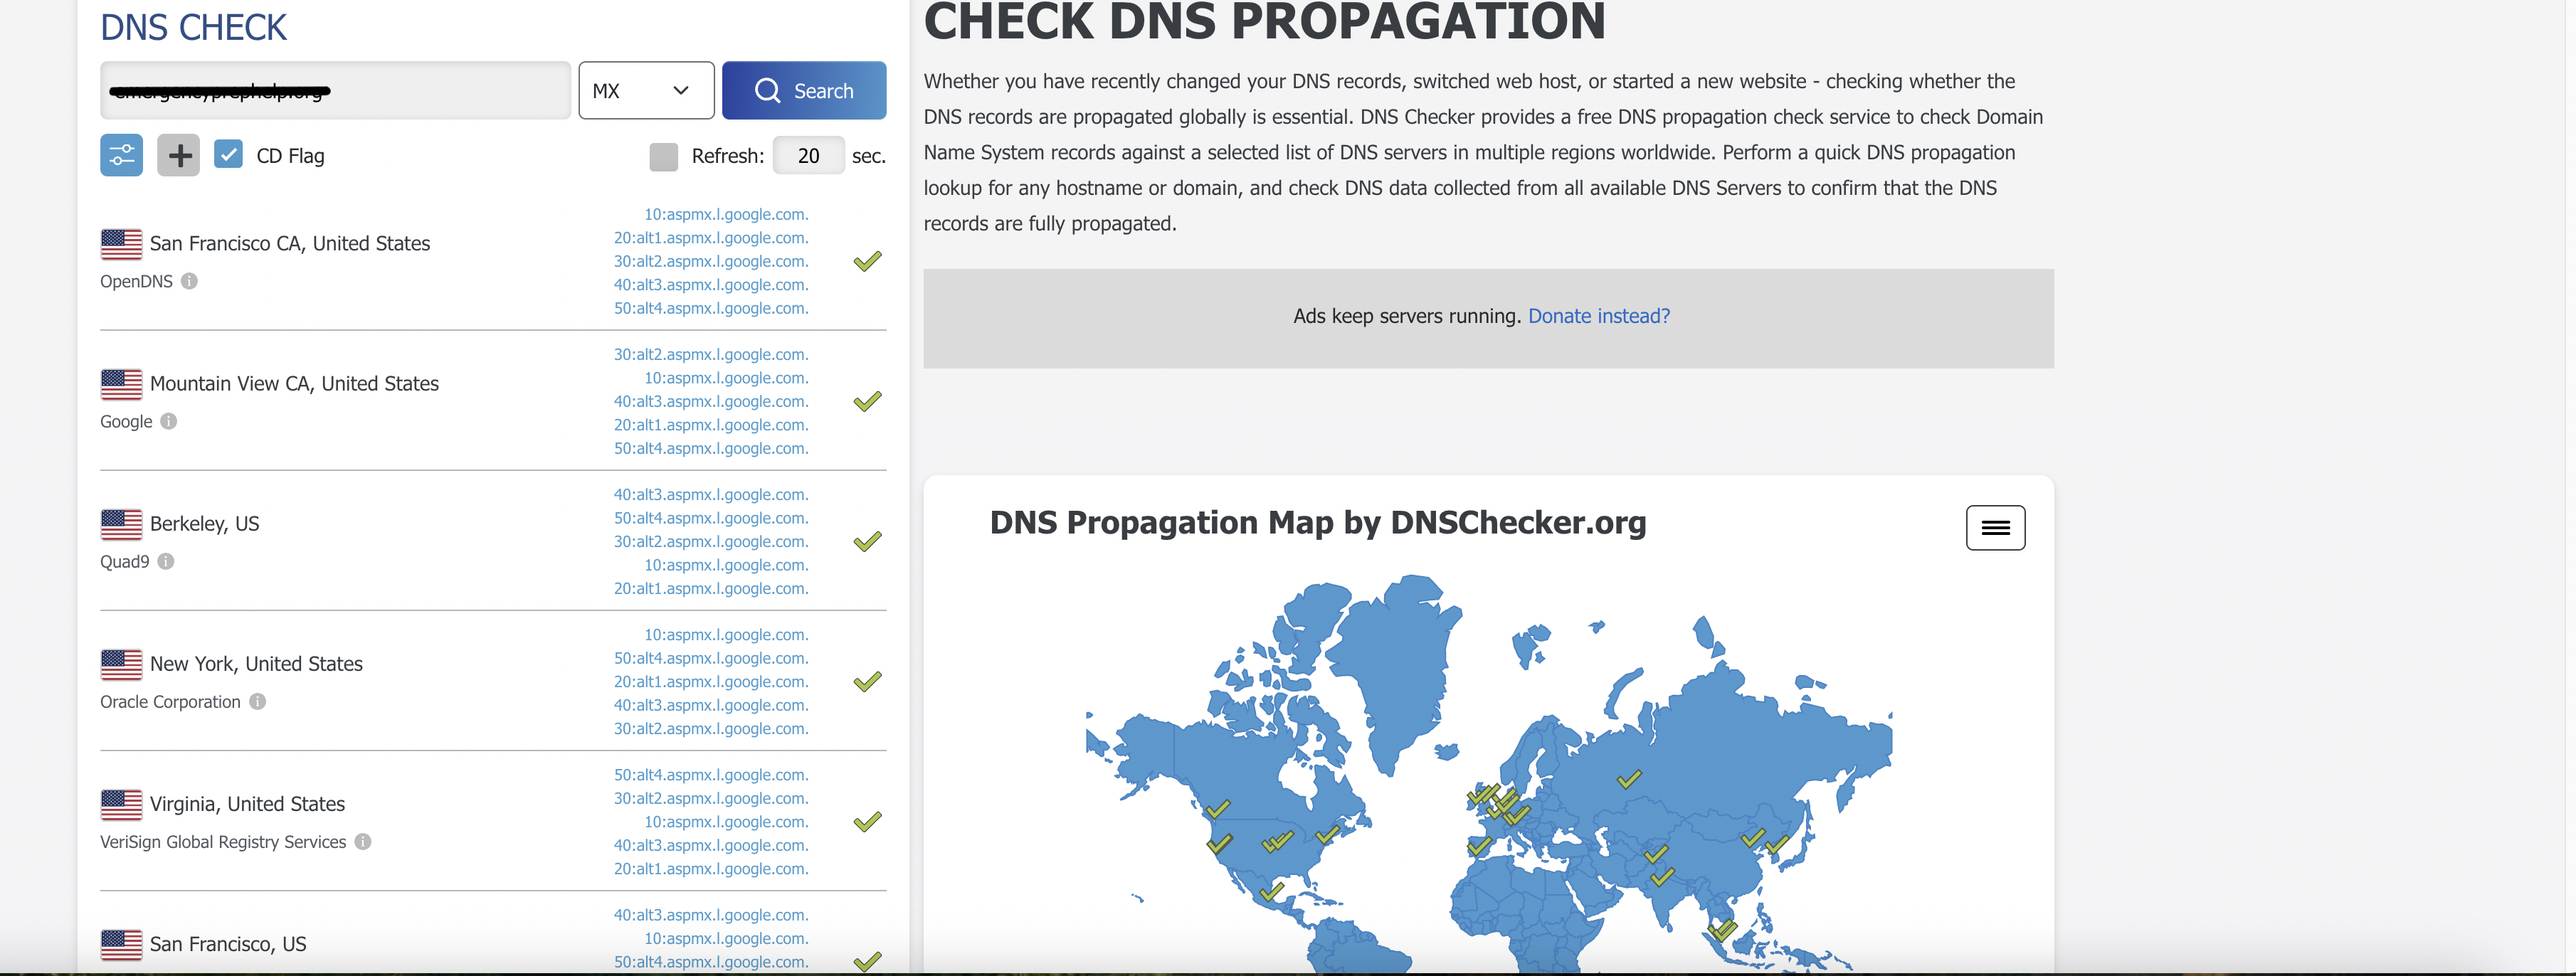Click Greenland on the propagation map
This screenshot has height=976, width=2576.
(x=1400, y=670)
